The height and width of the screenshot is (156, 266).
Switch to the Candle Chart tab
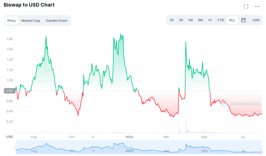56,20
